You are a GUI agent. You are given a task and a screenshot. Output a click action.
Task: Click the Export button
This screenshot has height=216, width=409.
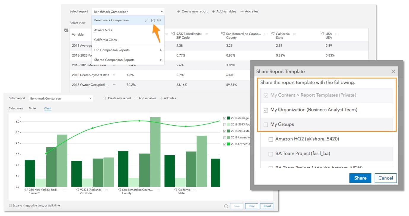coord(267,206)
